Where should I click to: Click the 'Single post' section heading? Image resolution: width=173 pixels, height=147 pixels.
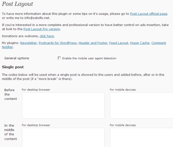click(13, 67)
